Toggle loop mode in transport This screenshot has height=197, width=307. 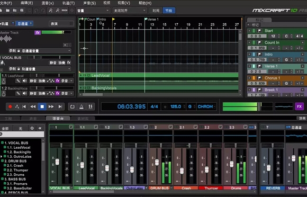pyautogui.click(x=72, y=106)
